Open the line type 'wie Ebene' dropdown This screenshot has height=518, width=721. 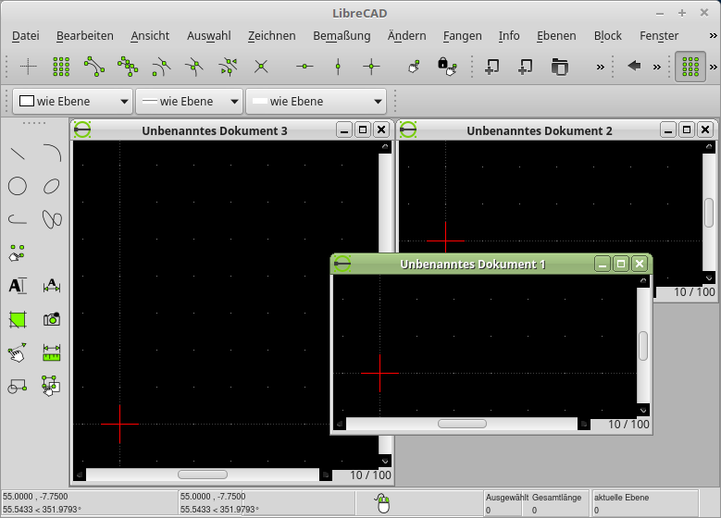point(316,102)
